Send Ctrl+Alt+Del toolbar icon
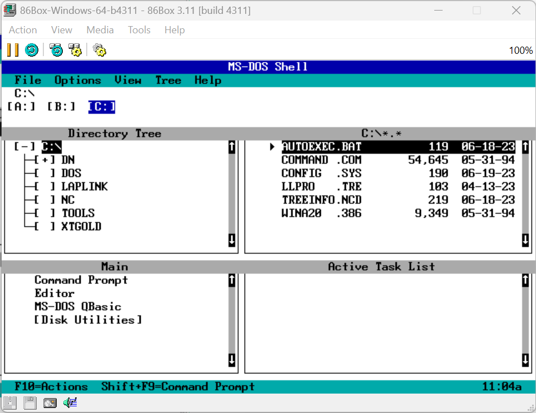 [x=56, y=50]
